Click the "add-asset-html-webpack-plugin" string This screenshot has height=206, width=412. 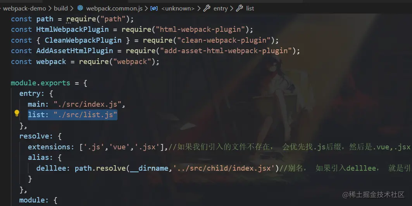[x=226, y=51]
